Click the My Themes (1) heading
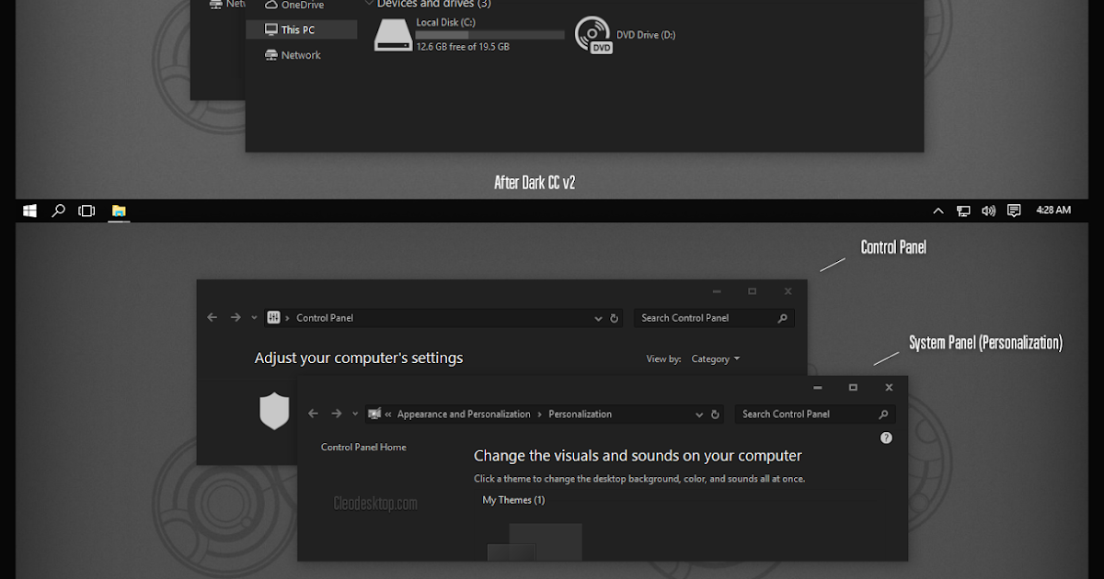Viewport: 1104px width, 579px height. click(513, 500)
